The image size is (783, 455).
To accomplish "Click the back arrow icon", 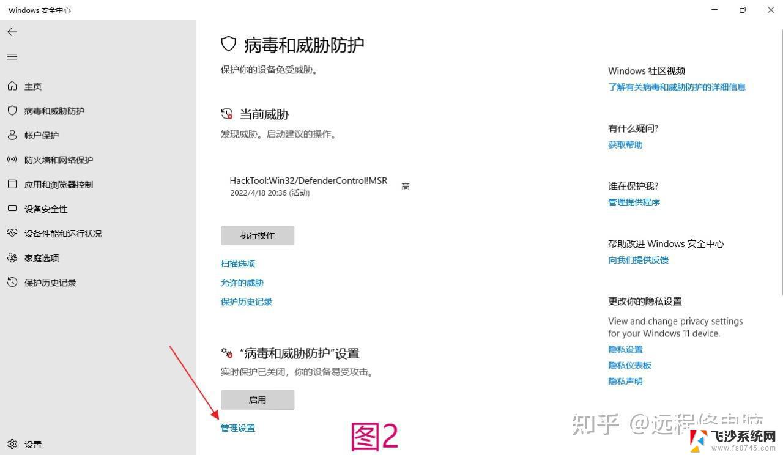I will pyautogui.click(x=12, y=32).
